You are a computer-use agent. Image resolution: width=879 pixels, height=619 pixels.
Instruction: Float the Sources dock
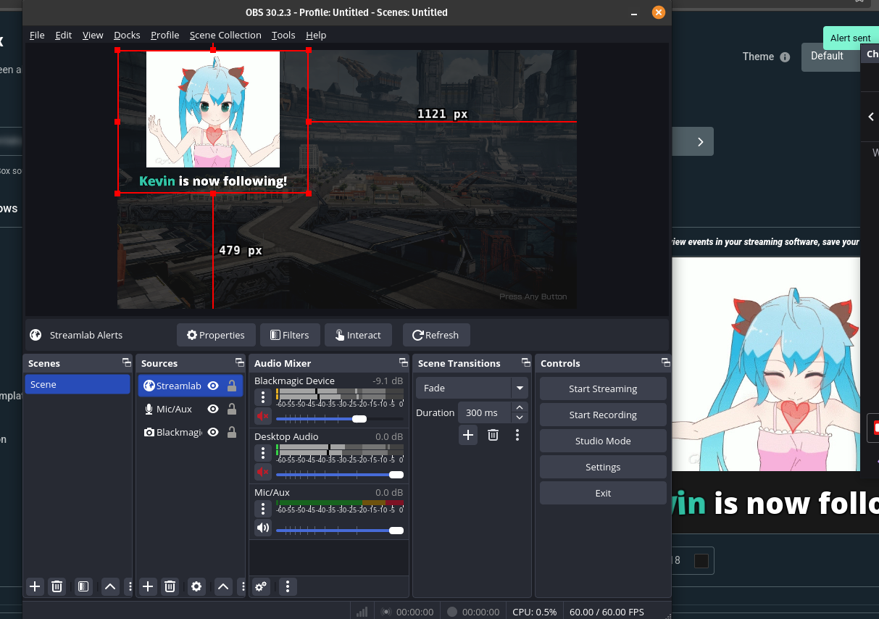pos(239,363)
